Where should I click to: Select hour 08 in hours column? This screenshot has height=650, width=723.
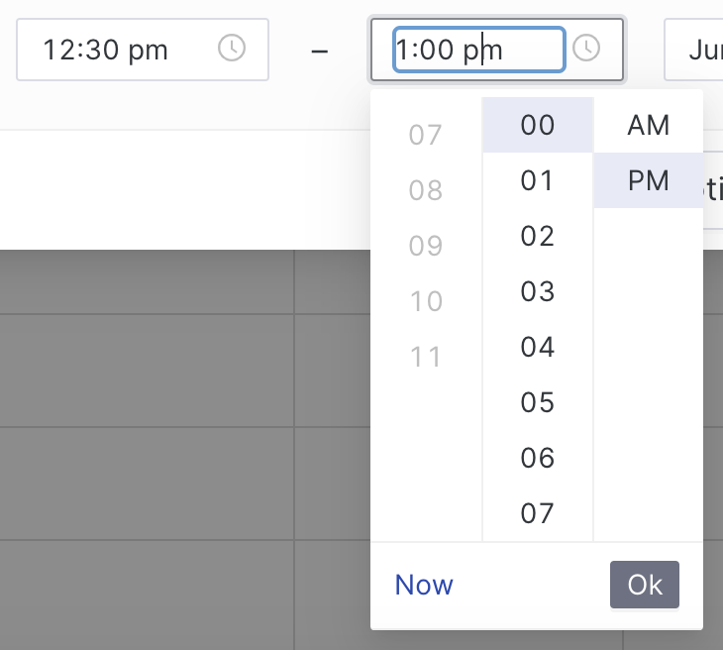click(x=426, y=190)
